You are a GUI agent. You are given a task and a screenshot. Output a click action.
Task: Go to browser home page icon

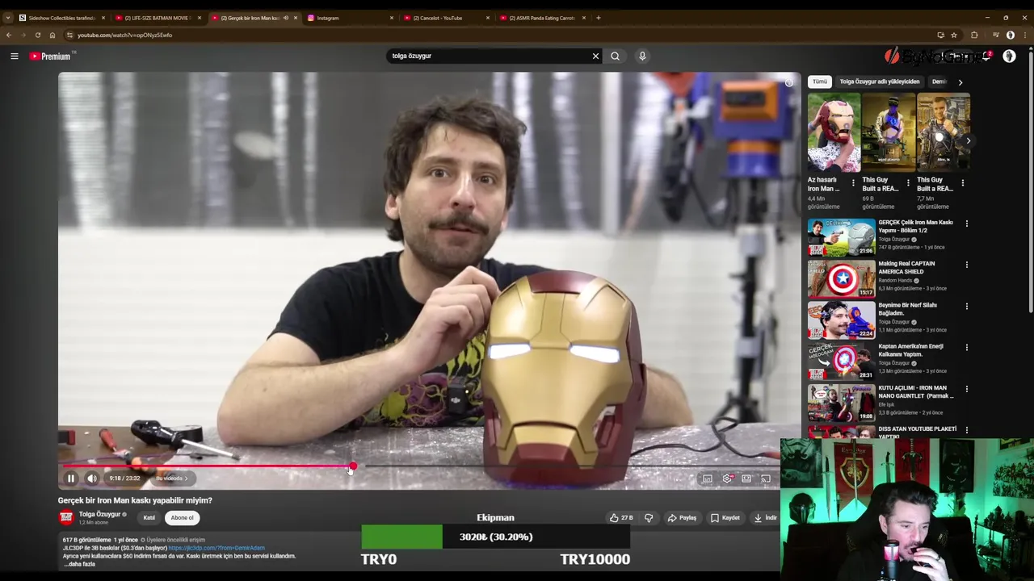click(52, 35)
